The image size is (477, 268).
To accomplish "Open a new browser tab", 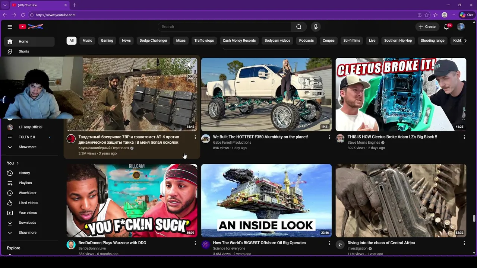I will coord(75,5).
